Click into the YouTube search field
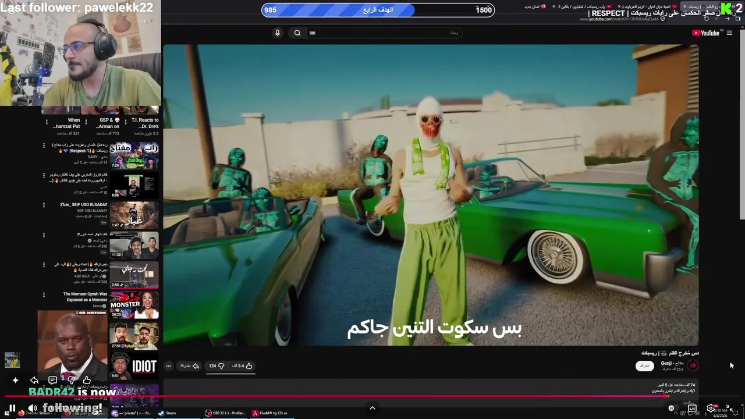Viewport: 745px width, 419px height. (384, 33)
